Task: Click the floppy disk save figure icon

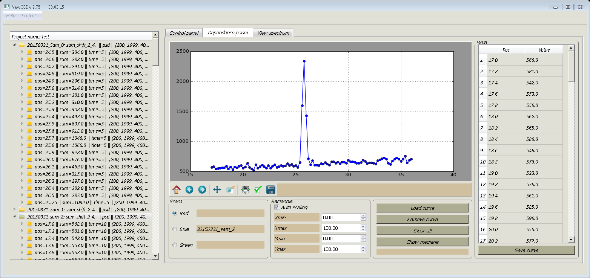Action: tap(270, 189)
